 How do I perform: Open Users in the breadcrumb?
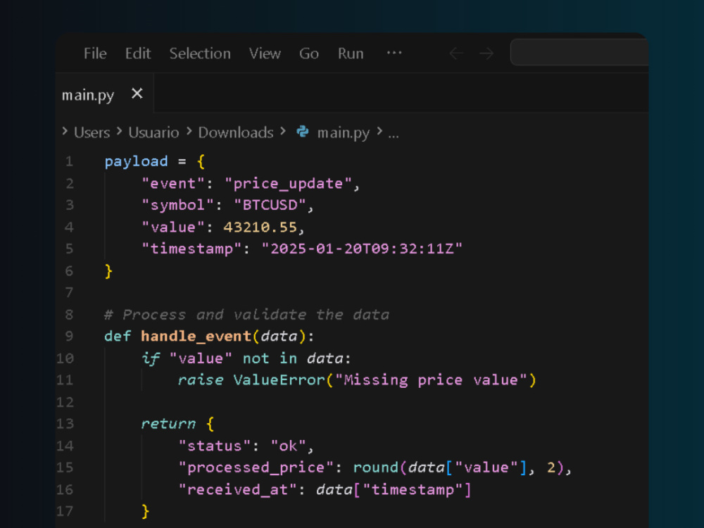(92, 132)
